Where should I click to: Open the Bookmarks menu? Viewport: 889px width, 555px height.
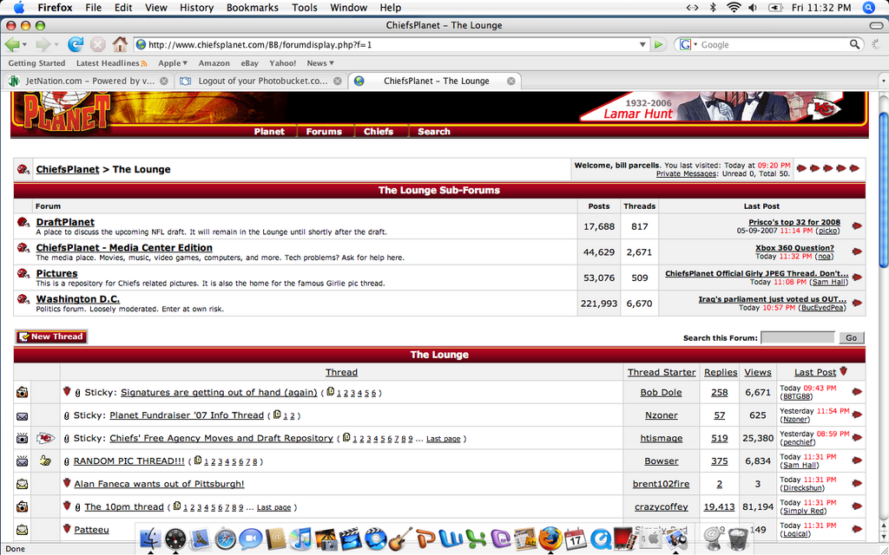pyautogui.click(x=253, y=7)
